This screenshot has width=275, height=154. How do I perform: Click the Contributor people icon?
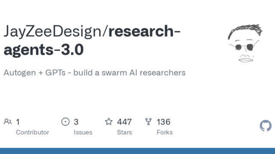8,121
